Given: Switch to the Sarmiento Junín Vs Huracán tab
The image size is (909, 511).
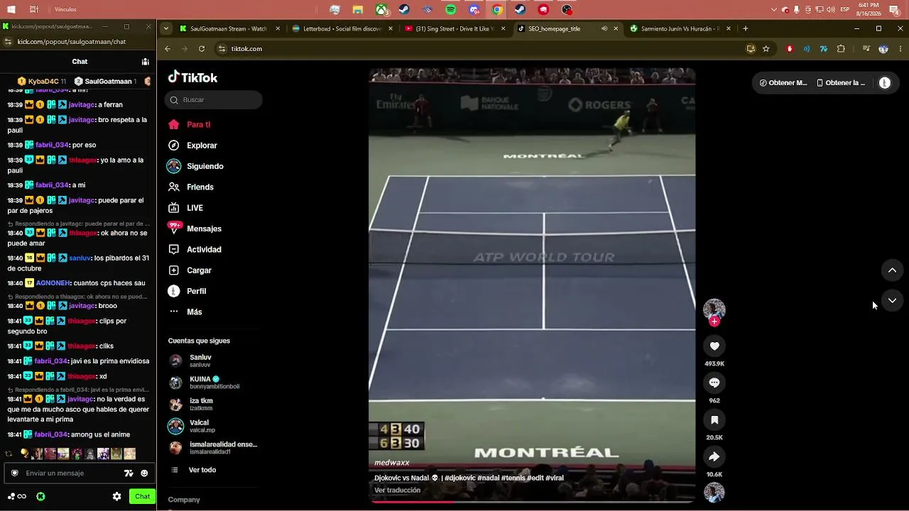Looking at the screenshot, I should click(x=680, y=29).
